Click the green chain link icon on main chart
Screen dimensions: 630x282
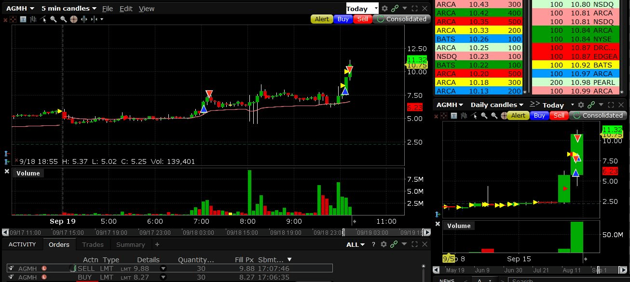coord(395,8)
